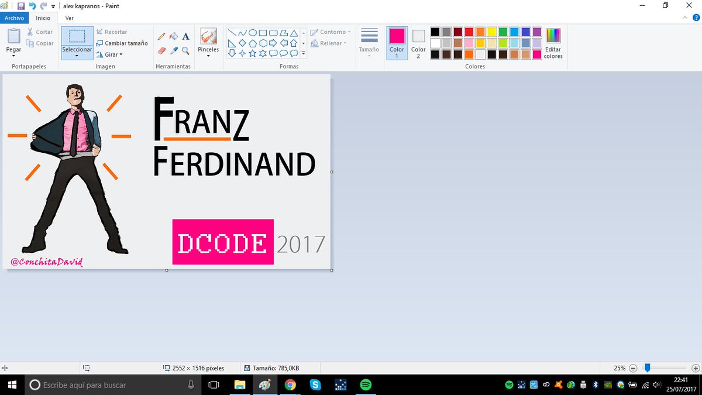Select the Color picker eyedropper tool
This screenshot has height=395, width=702.
[174, 51]
